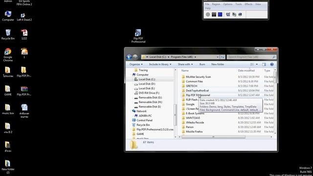The width and height of the screenshot is (313, 176).
Task: Click the Burn toolbar button
Action: [202, 64]
